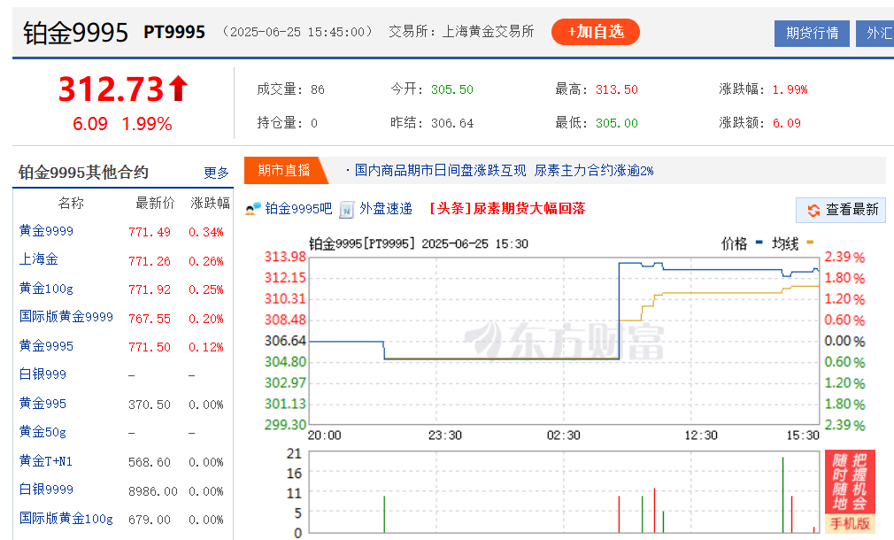This screenshot has height=540, width=894.
Task: Open the 黄金T+N1 contract link
Action: point(48,461)
